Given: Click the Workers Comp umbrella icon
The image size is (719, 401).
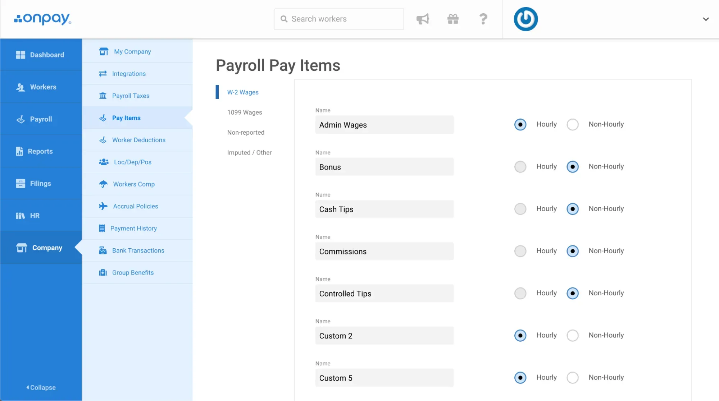Looking at the screenshot, I should (x=103, y=184).
